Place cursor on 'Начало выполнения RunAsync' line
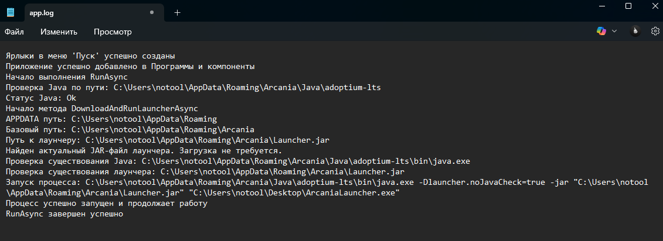The height and width of the screenshot is (241, 663). [67, 77]
